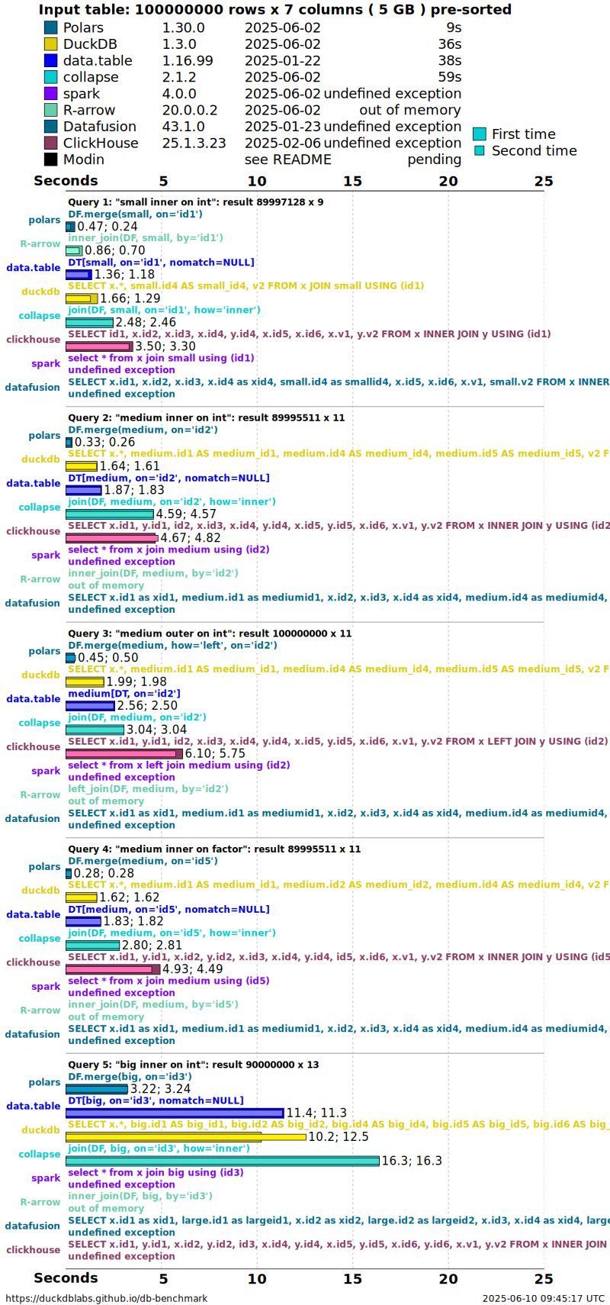Click 'select * from x join big using (id3)'
Screen dimensions: 610x1305
156,1173
